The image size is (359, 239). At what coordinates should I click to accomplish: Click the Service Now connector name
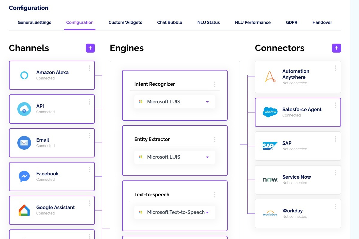(x=297, y=177)
